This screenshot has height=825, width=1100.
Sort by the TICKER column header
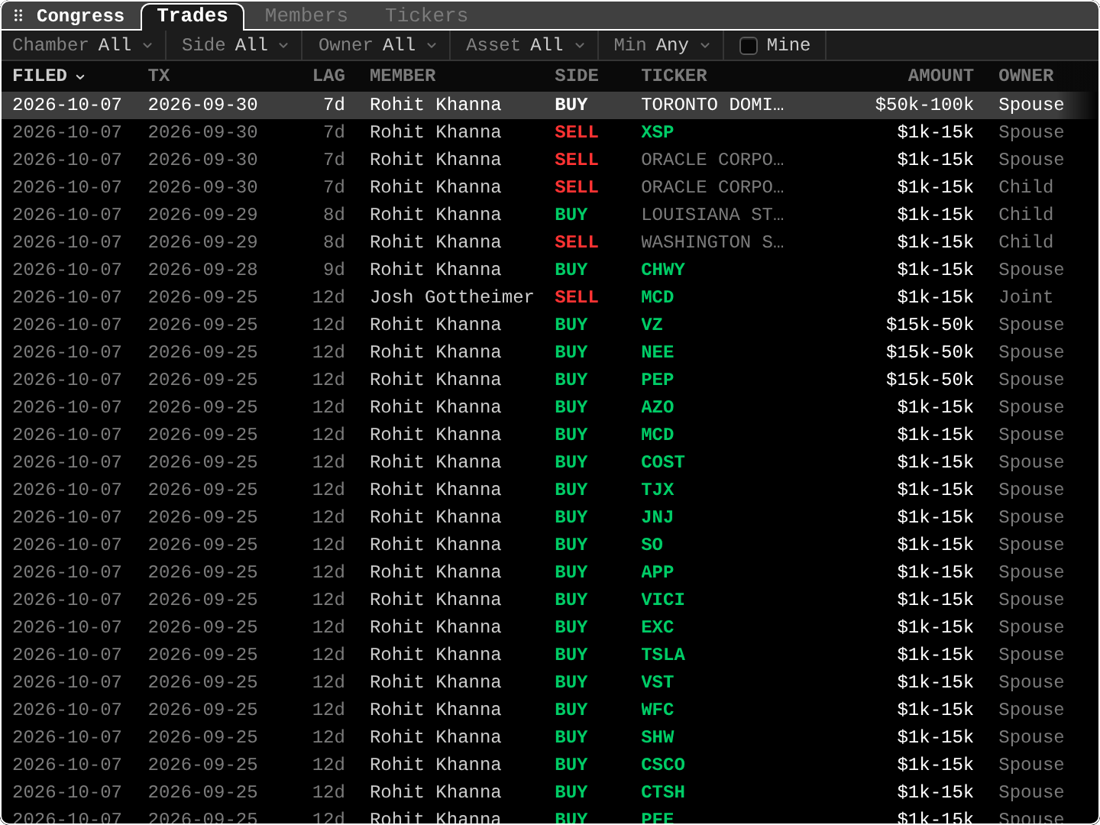tap(674, 76)
